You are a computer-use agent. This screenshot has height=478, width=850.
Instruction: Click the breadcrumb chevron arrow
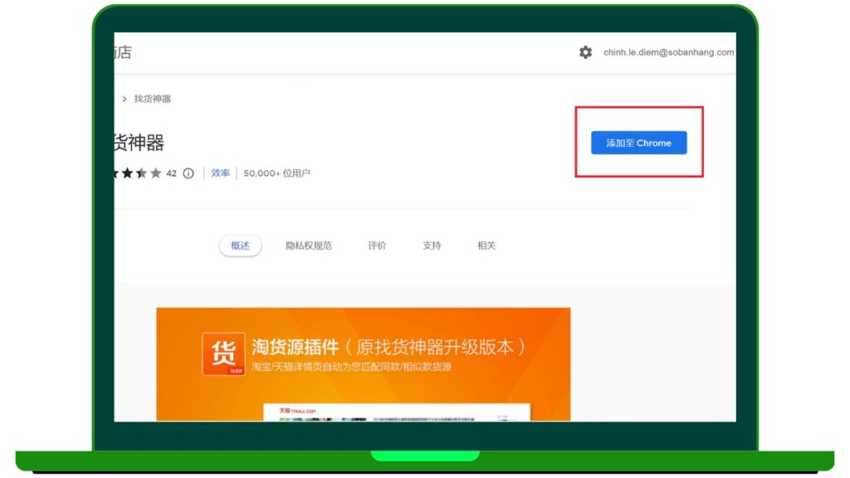coord(125,99)
